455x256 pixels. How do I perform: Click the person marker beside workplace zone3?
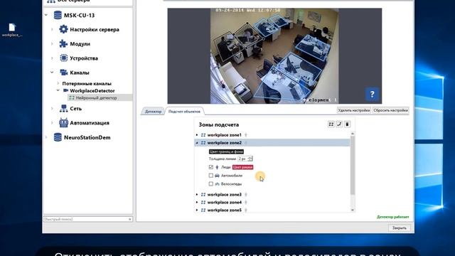(x=246, y=194)
